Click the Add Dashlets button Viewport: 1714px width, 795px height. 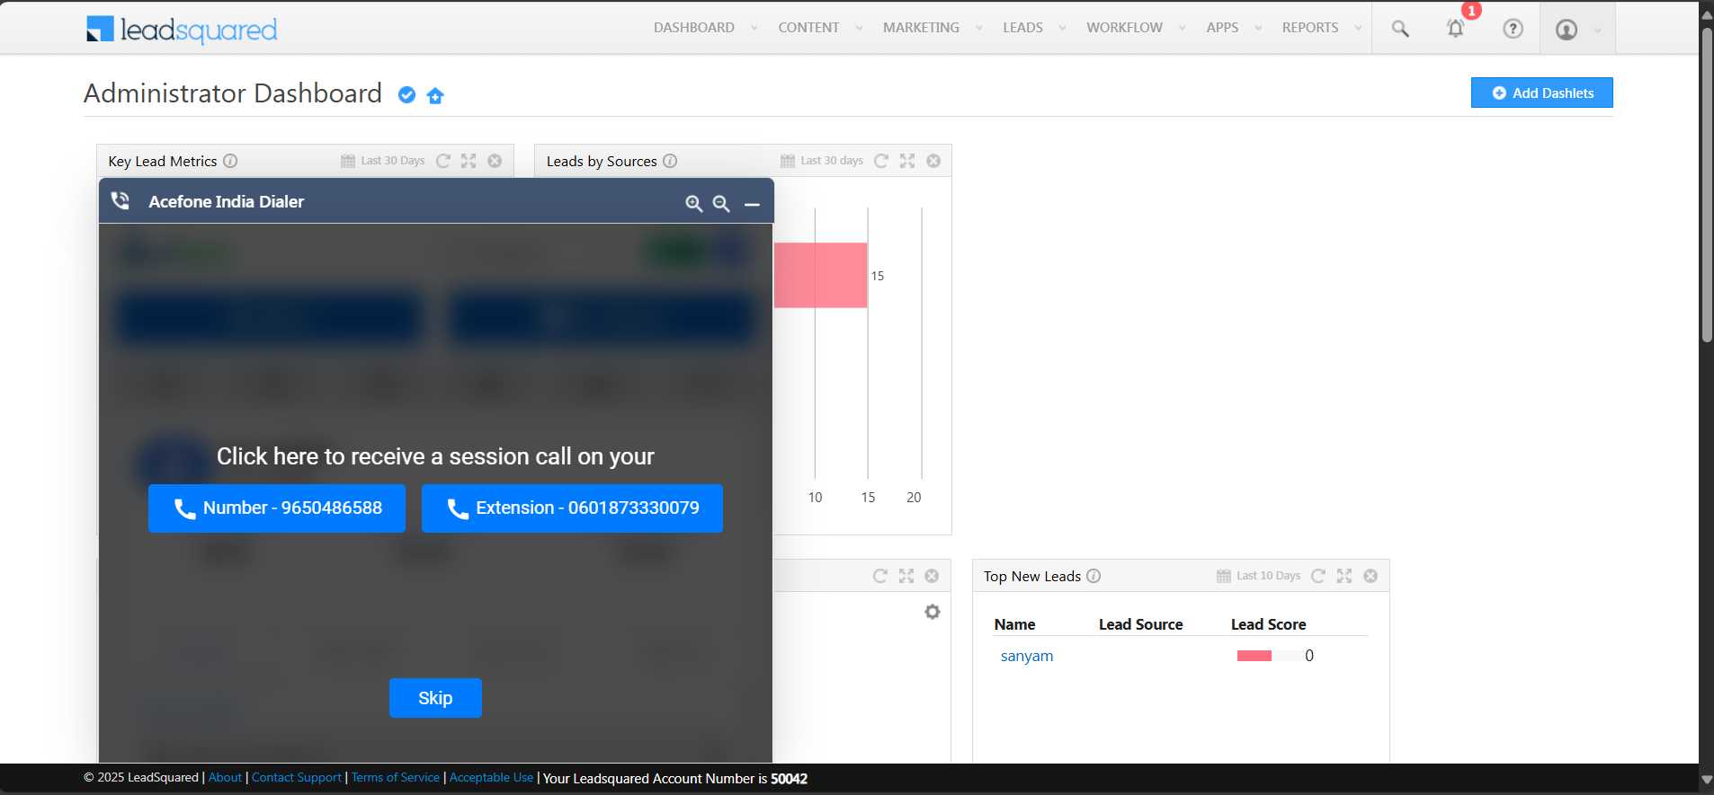click(1541, 93)
